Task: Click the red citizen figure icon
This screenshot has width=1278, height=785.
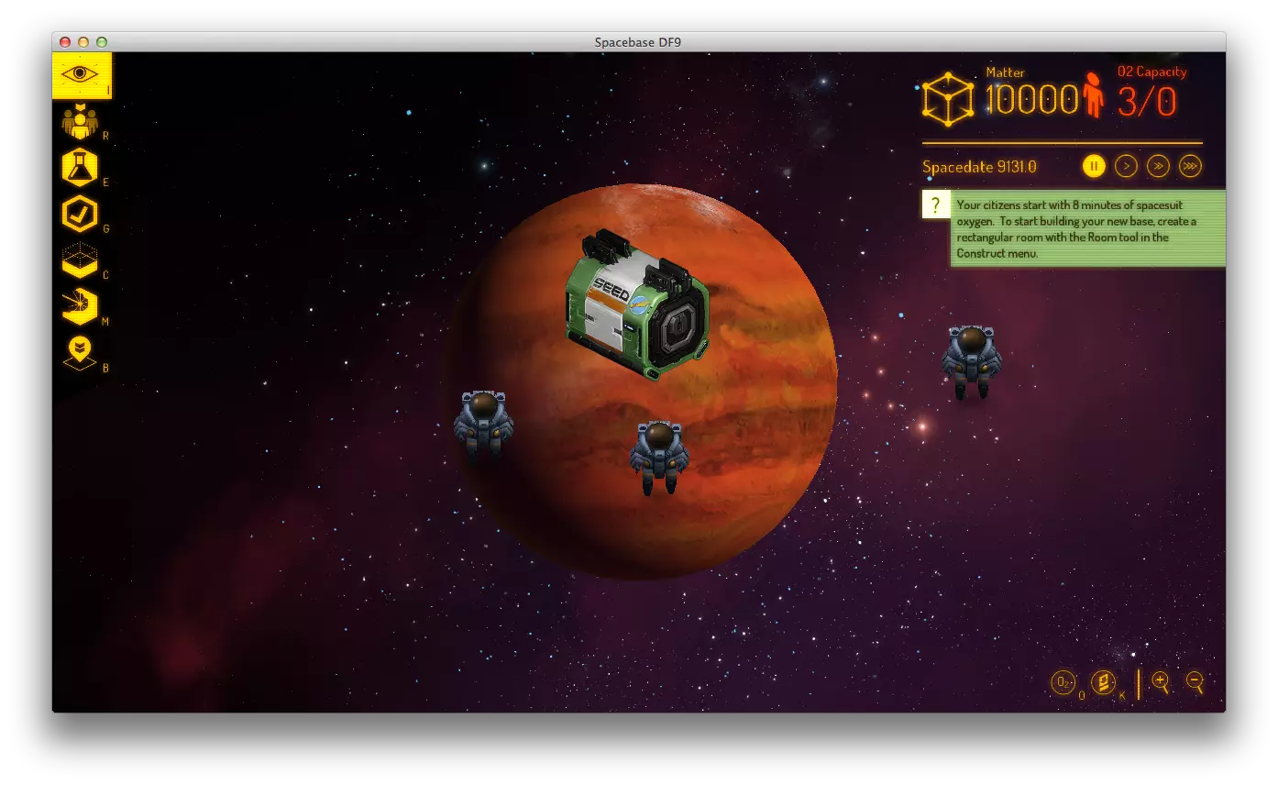Action: click(x=1093, y=95)
